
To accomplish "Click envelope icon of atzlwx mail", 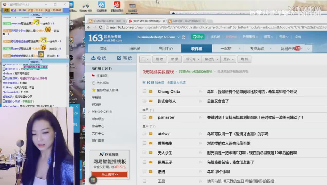I will (151, 134).
